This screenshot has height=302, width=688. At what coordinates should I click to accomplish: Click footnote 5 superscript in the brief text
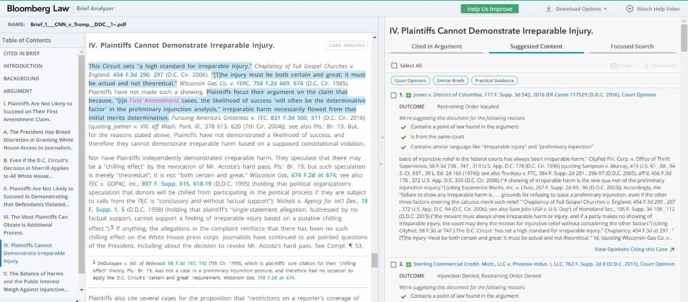tap(112, 226)
